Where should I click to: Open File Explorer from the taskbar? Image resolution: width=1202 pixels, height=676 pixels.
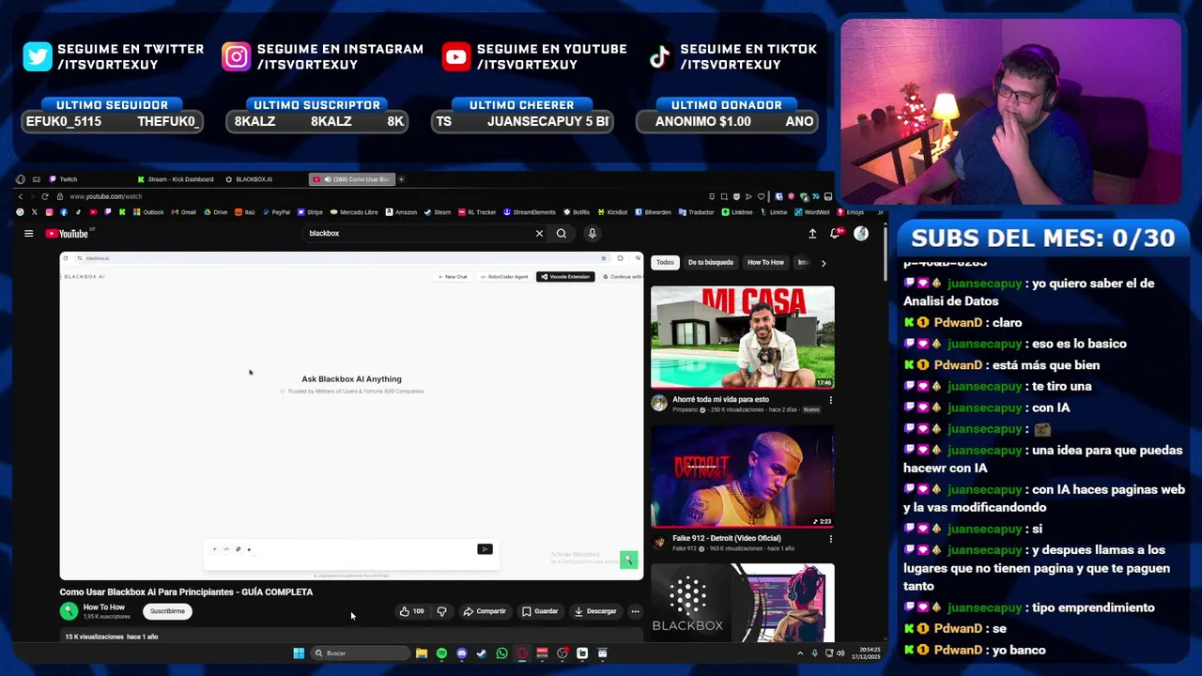coord(422,653)
